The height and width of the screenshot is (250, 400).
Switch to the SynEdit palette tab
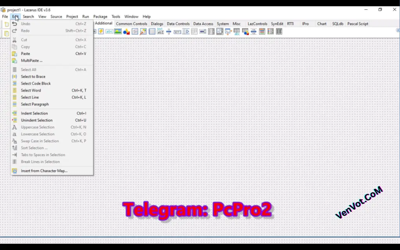(277, 24)
